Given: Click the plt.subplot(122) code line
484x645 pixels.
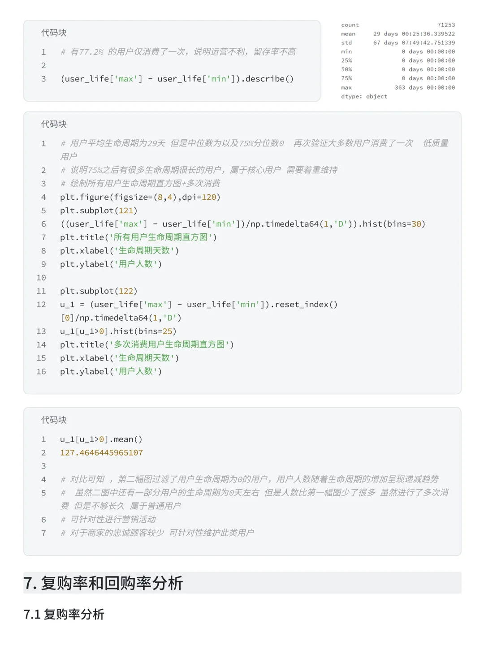Looking at the screenshot, I should click(x=99, y=291).
